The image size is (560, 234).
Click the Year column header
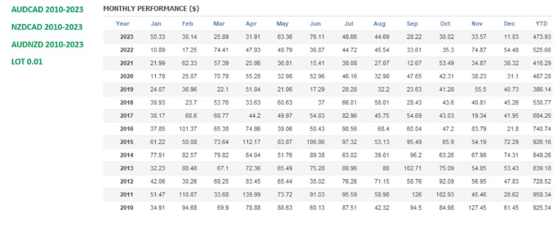[x=123, y=24]
